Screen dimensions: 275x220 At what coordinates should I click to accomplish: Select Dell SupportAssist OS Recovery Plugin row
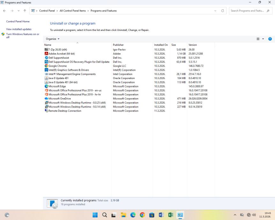click(x=129, y=62)
